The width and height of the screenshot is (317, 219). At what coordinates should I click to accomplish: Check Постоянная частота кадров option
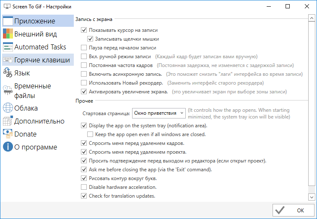click(x=84, y=65)
